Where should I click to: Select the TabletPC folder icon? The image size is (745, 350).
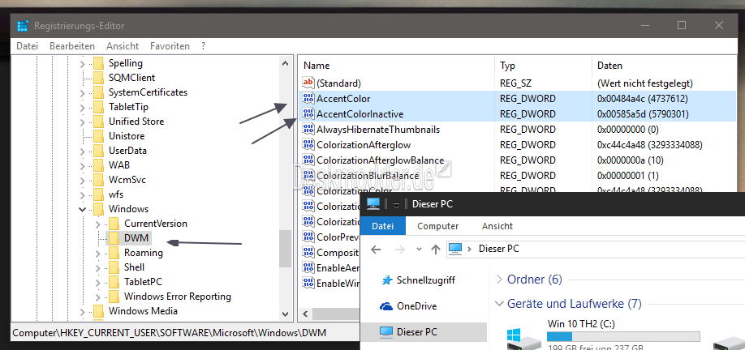pyautogui.click(x=114, y=282)
